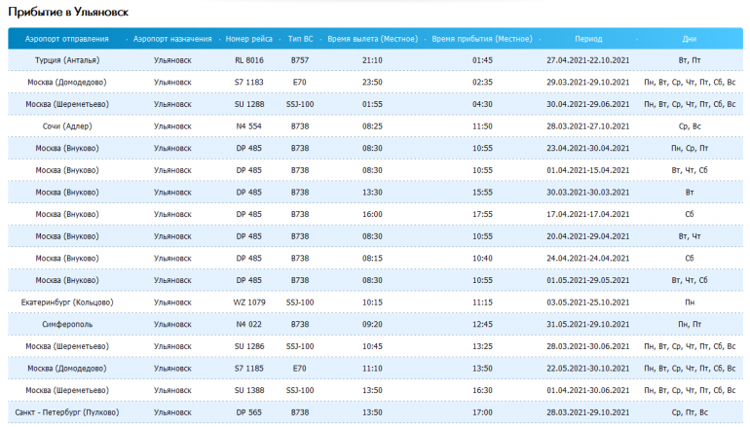Sort by the Период column header

(588, 39)
